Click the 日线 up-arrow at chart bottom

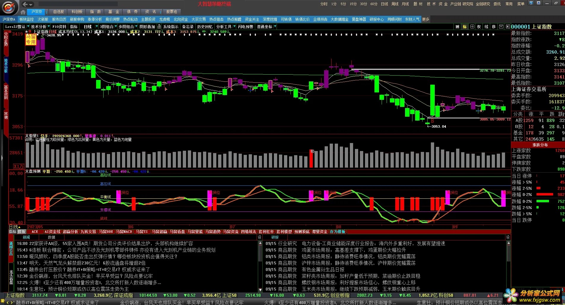coord(19,227)
